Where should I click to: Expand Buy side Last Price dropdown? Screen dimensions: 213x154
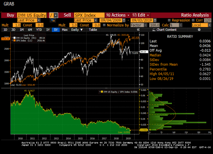(39, 20)
